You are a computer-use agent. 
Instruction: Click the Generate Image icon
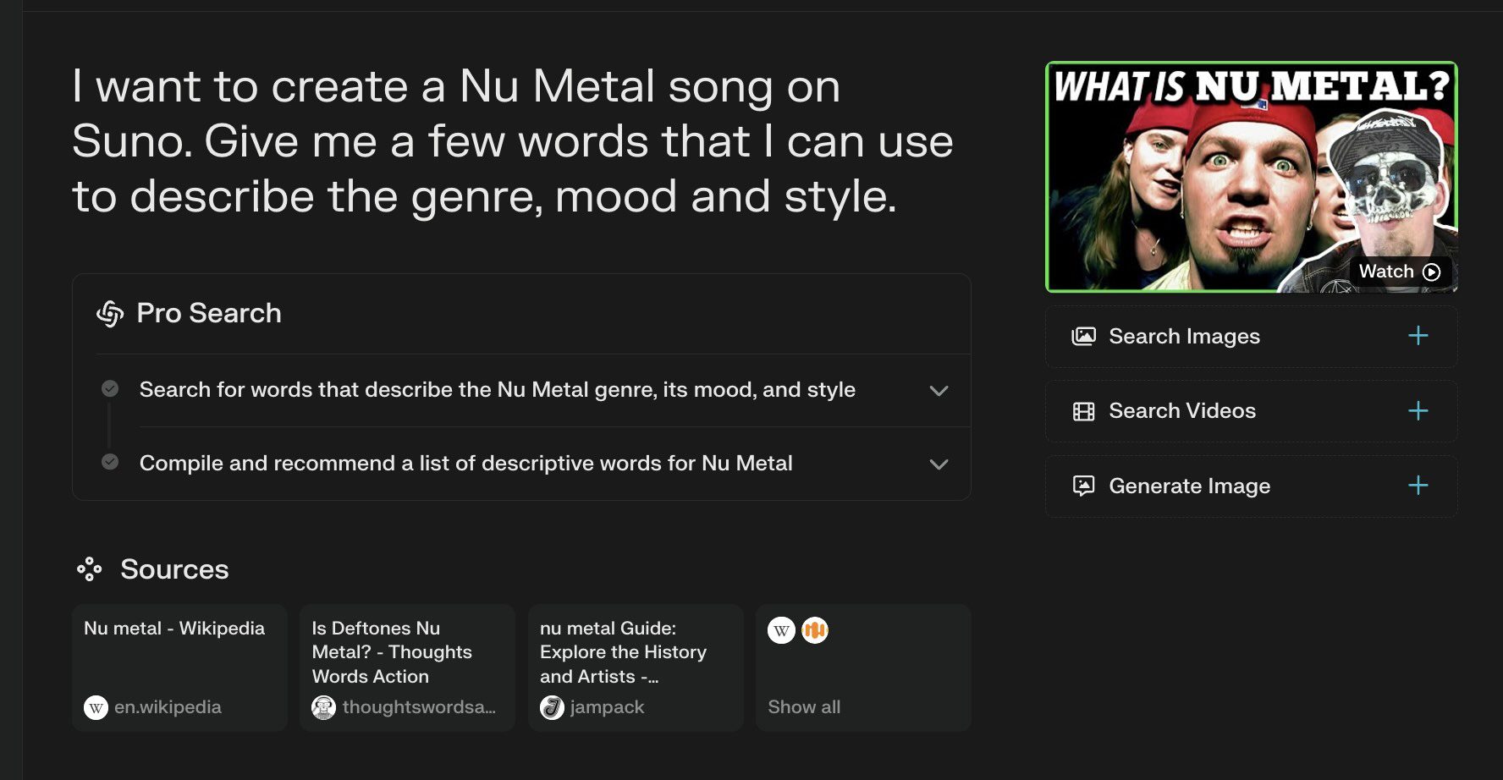[1083, 486]
